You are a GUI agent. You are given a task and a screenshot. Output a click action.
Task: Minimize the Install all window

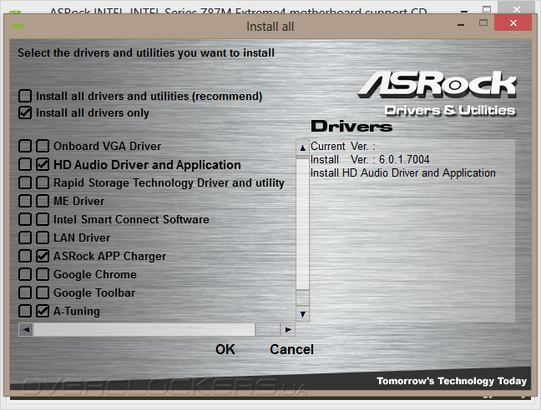461,25
